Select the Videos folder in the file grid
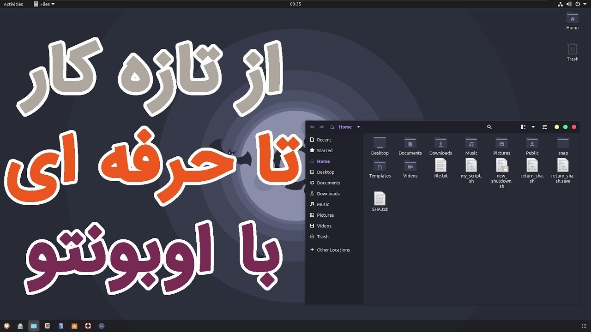591x332 pixels. pos(410,169)
